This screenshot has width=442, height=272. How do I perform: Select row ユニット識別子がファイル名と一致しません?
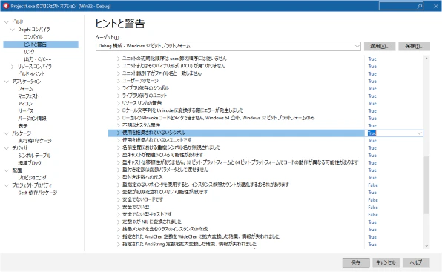click(162, 73)
